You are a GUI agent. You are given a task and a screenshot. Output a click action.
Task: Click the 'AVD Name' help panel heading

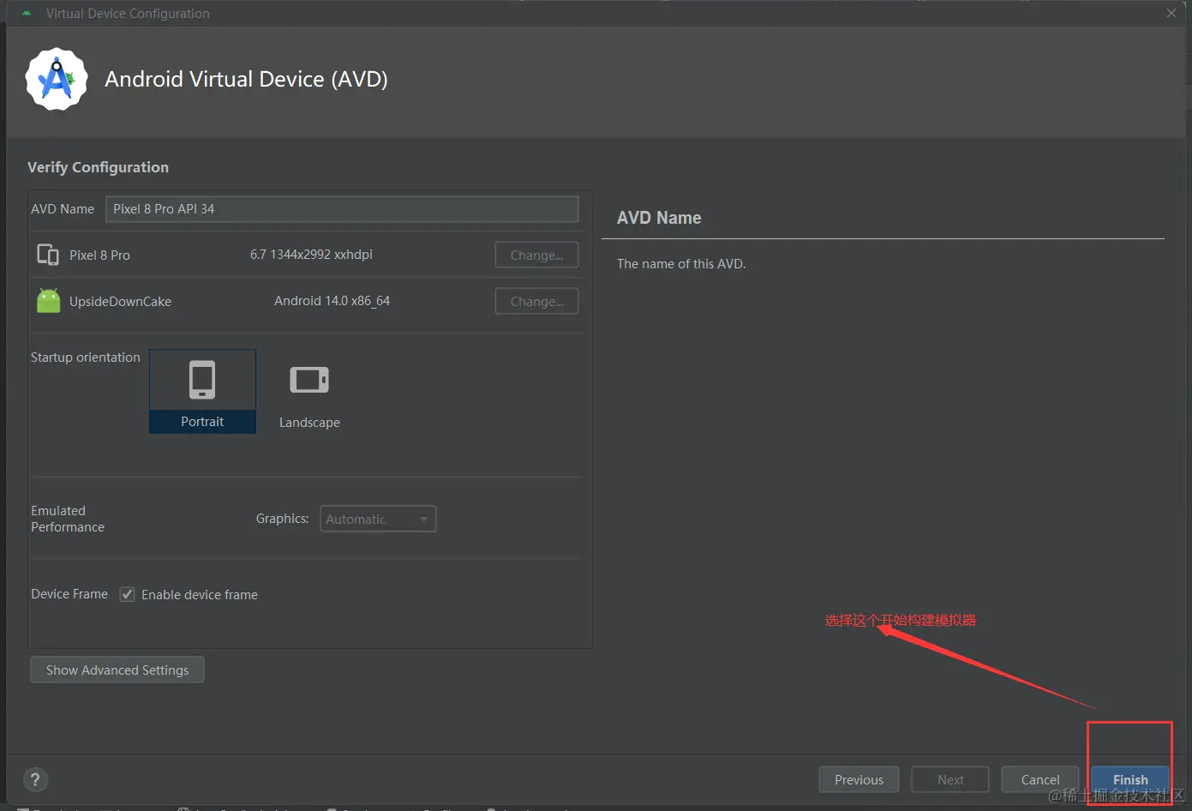(x=659, y=218)
